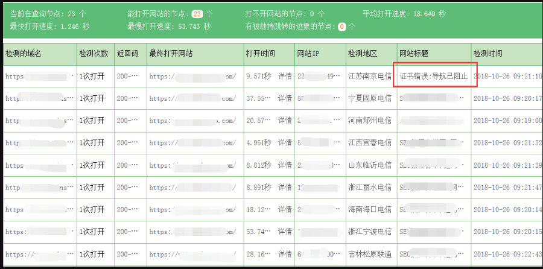Screen dimensions: 543x269
Task: Click the 检测时间 column header
Action: click(x=487, y=54)
